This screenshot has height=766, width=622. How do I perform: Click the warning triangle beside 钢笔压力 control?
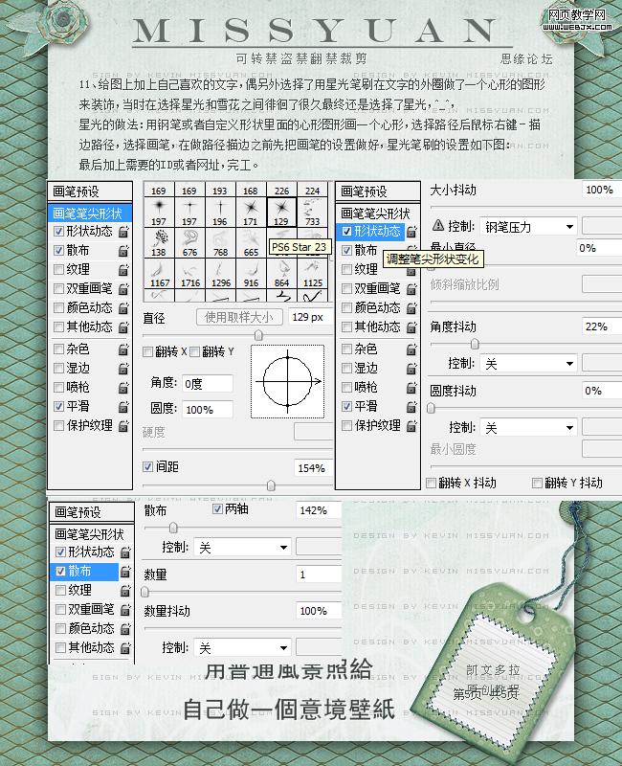[438, 227]
